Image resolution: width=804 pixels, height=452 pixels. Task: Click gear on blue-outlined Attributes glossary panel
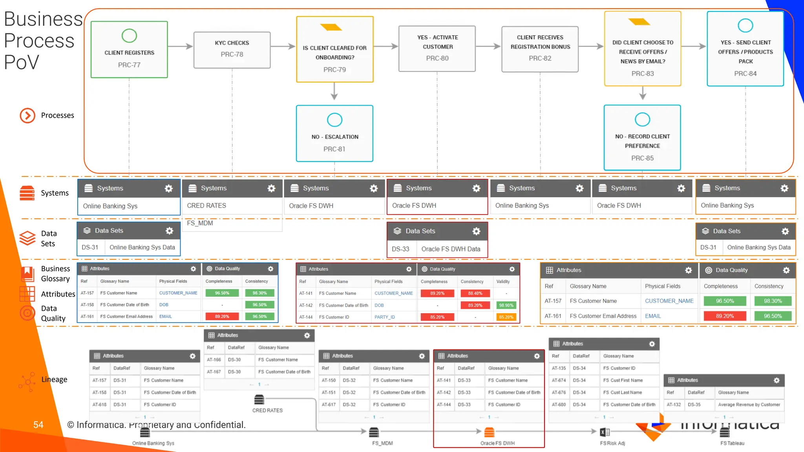(193, 269)
